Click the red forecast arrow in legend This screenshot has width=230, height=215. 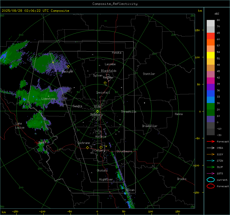pyautogui.click(x=211, y=141)
